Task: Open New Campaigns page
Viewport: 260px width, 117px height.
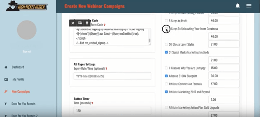Action: pos(21,91)
